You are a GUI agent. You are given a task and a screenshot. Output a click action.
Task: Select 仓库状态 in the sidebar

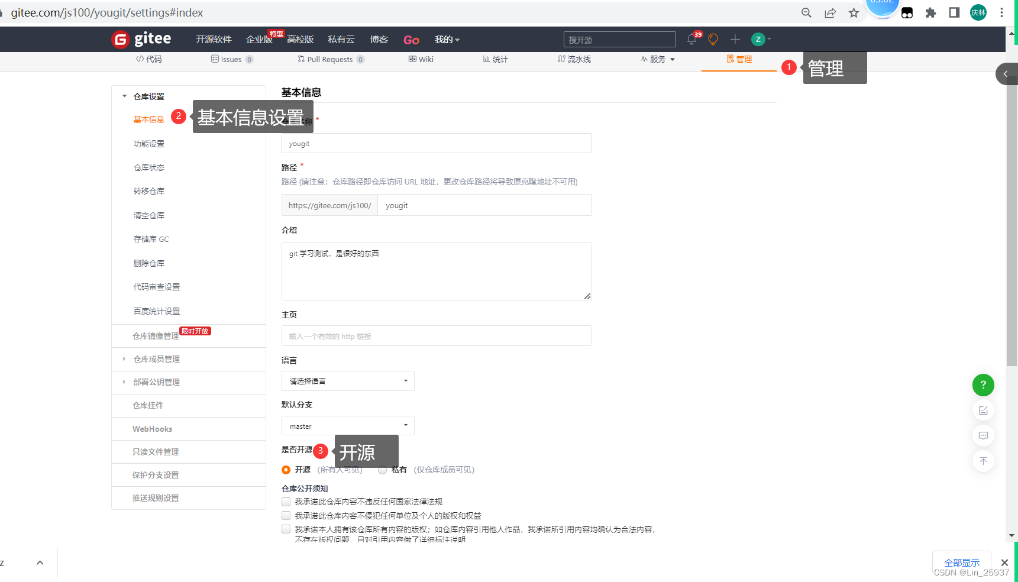tap(149, 167)
